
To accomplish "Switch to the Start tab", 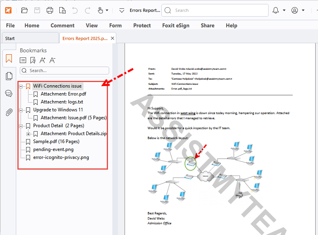I will pyautogui.click(x=10, y=38).
